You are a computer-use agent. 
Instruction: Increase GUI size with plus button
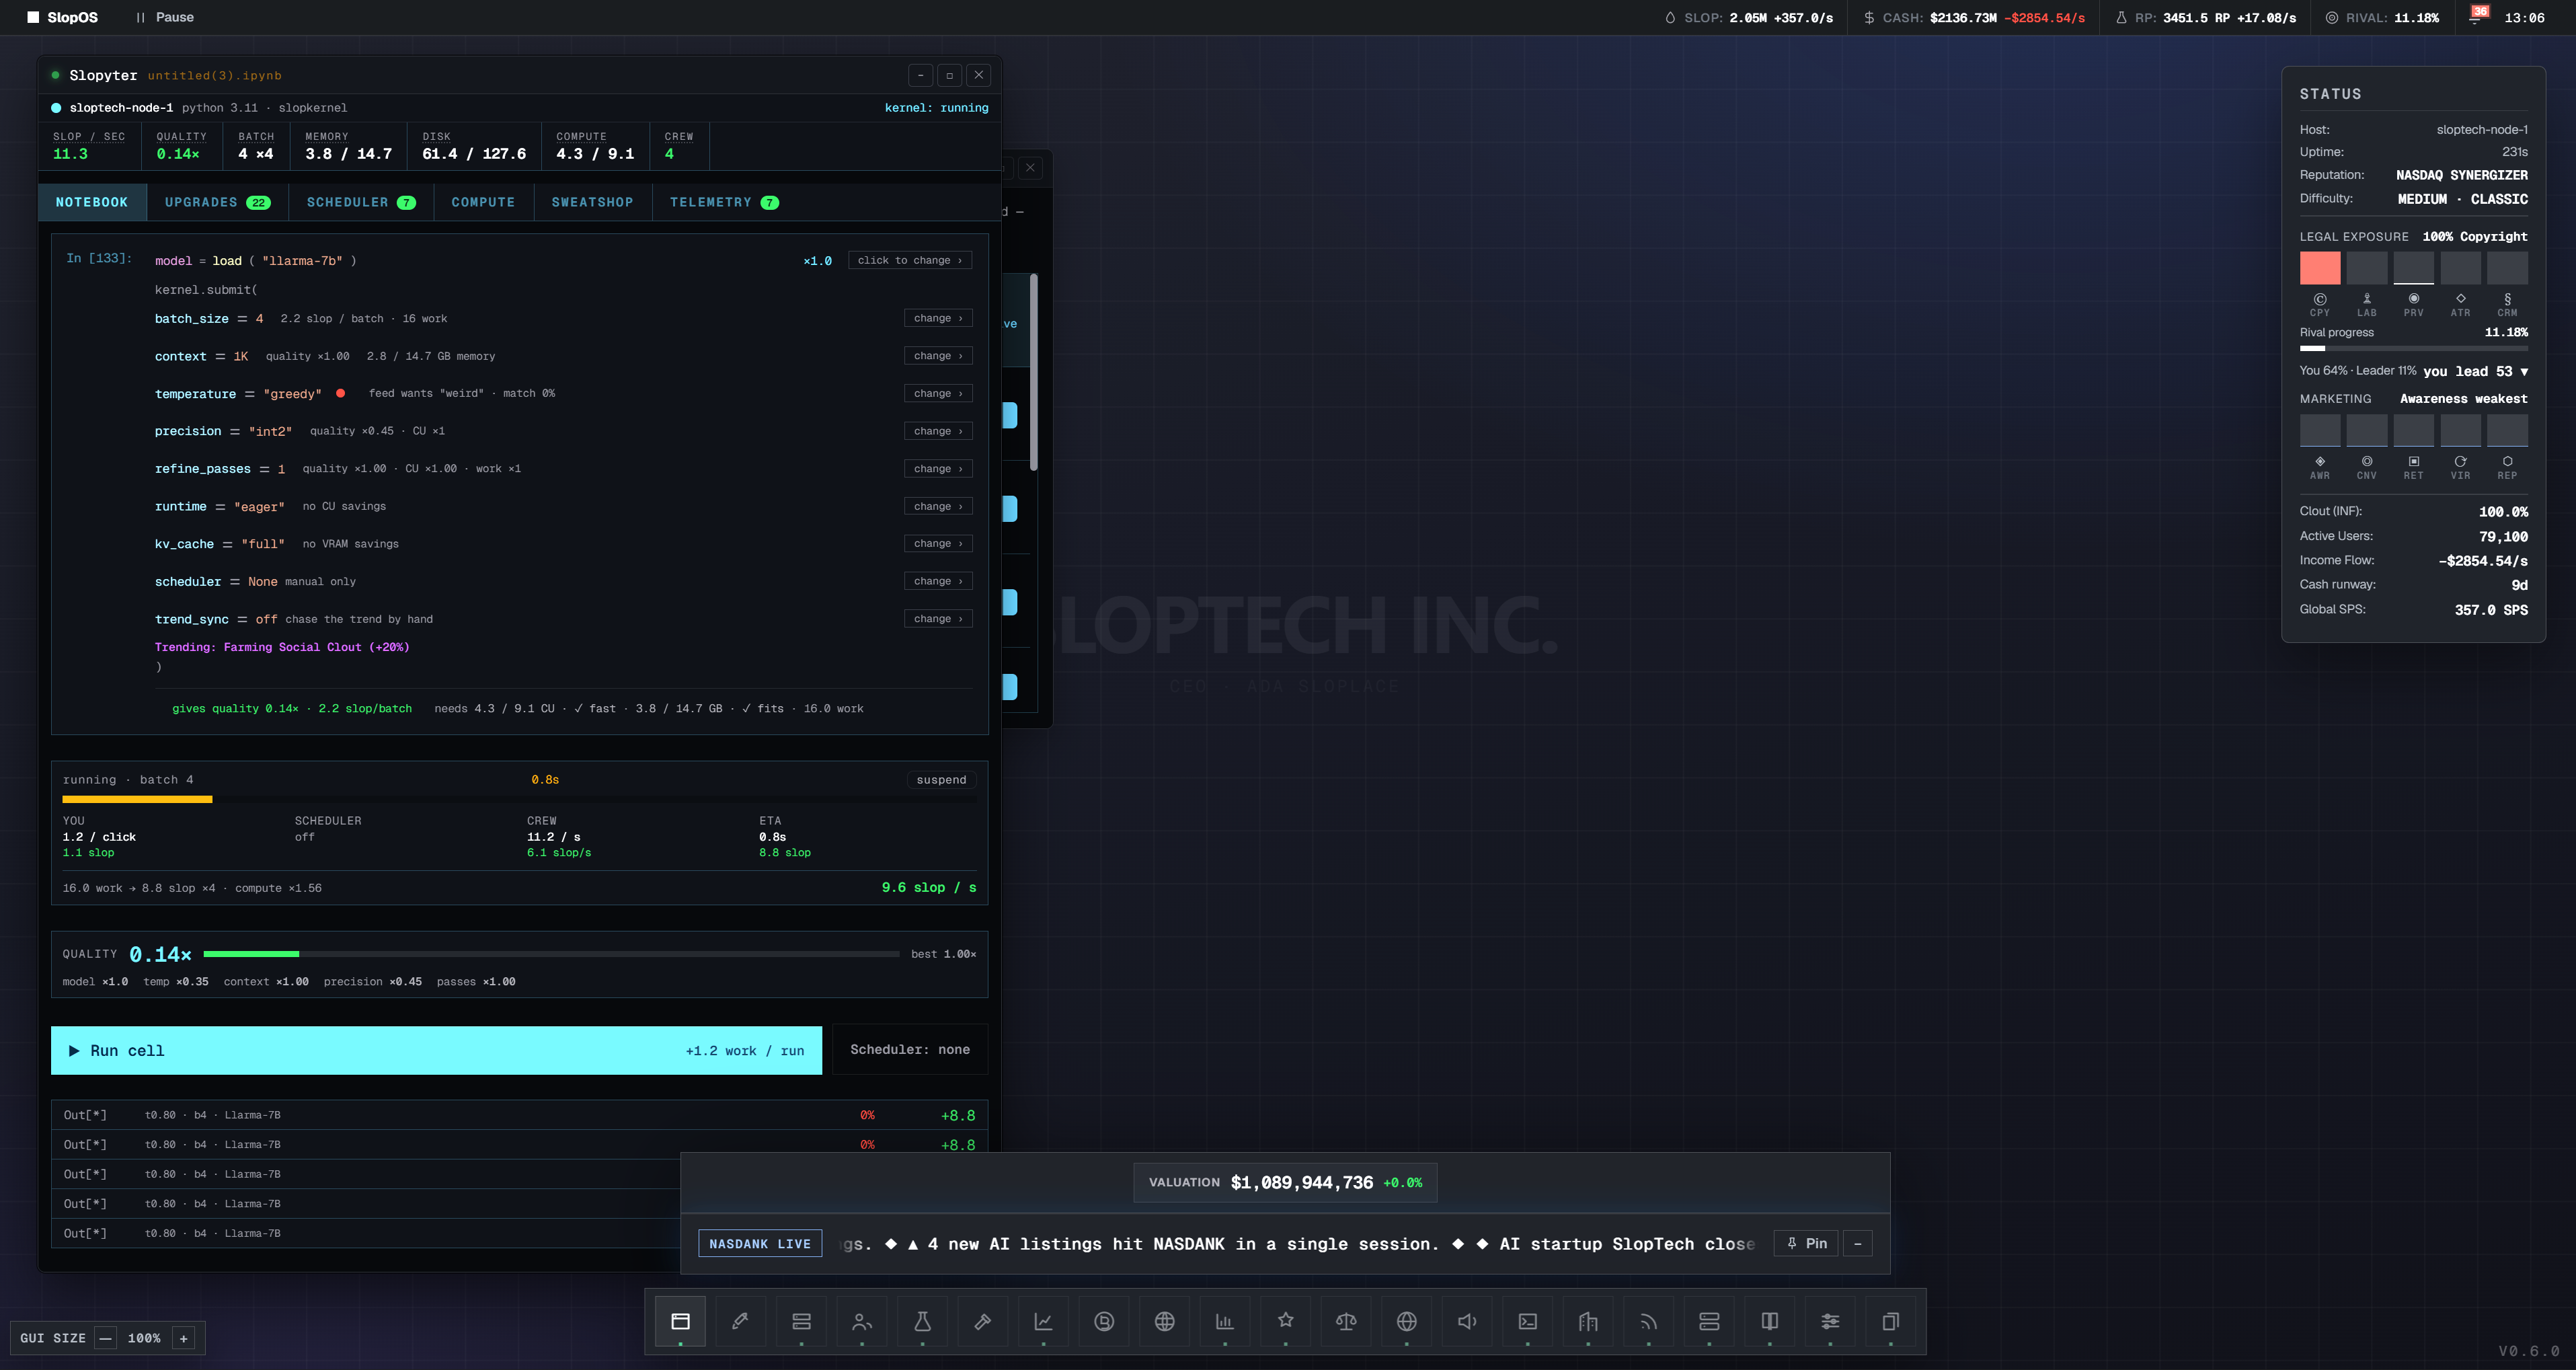[x=183, y=1338]
